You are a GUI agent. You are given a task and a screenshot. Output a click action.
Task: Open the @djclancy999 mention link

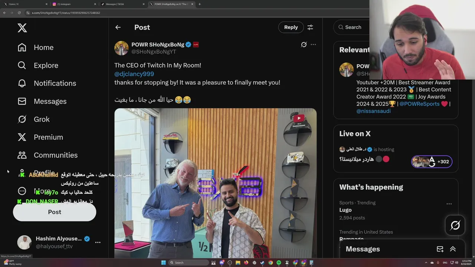tap(134, 74)
